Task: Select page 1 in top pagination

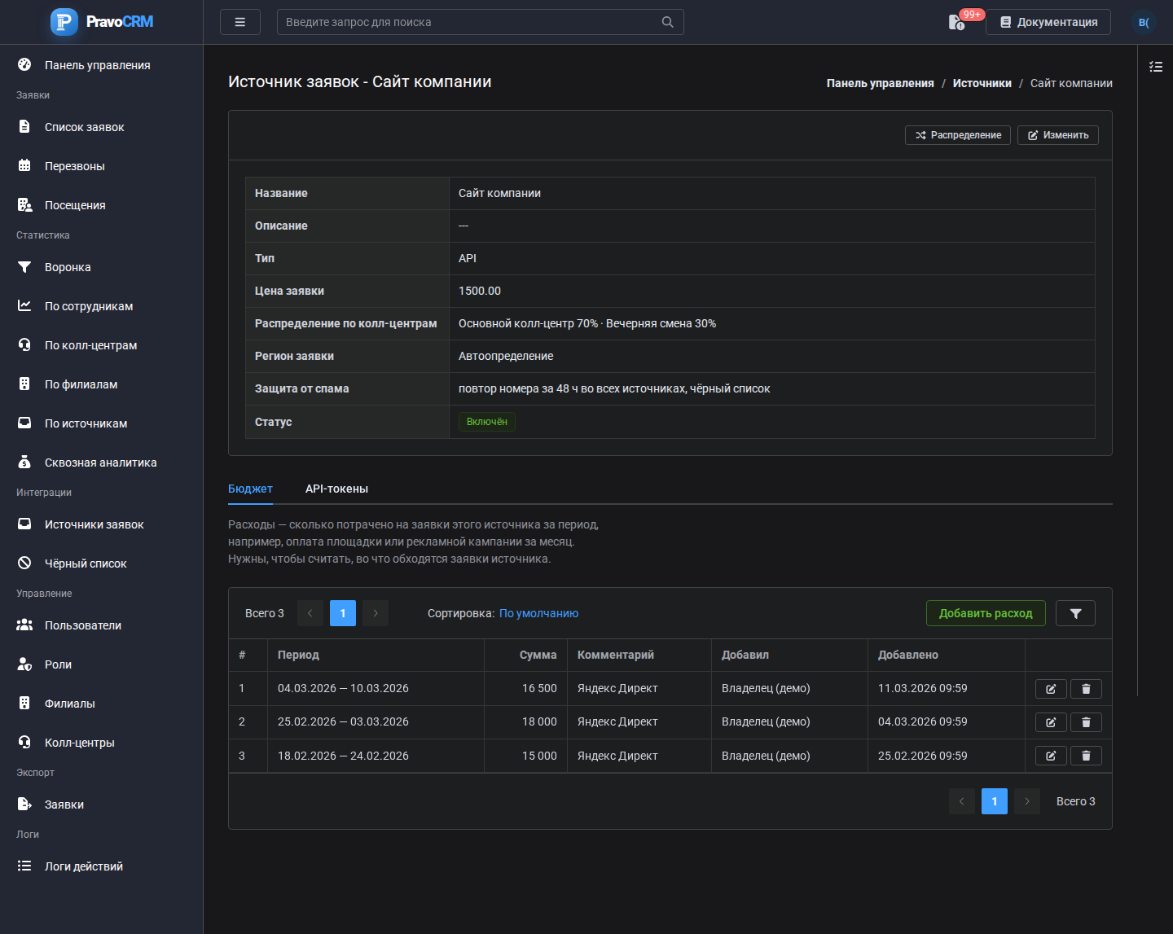Action: point(343,613)
